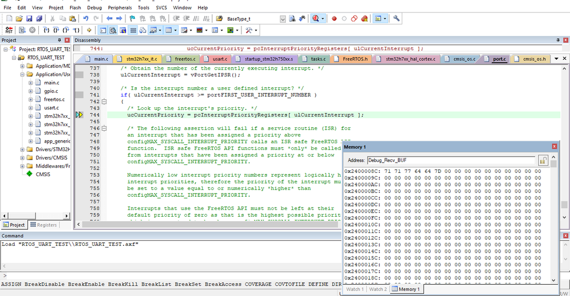Open the Peripherals menu
570x296 pixels.
pos(120,7)
